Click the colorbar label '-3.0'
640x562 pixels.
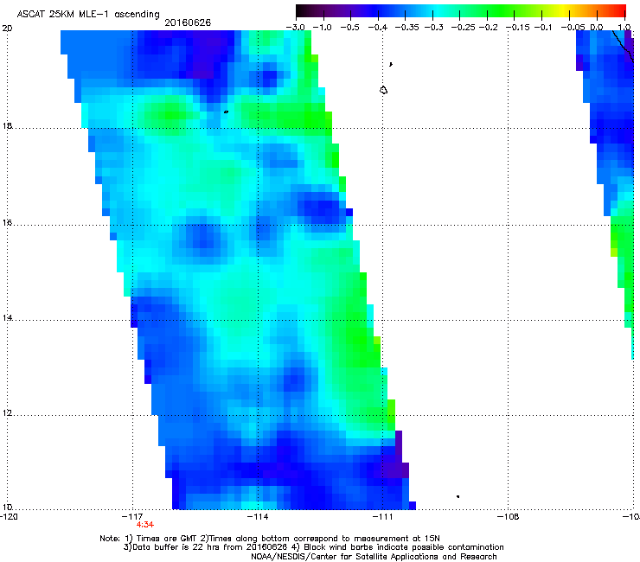(295, 28)
